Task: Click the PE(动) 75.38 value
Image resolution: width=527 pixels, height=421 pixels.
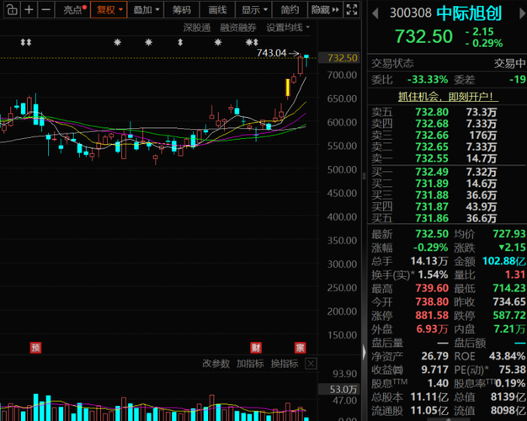Action: pos(512,370)
